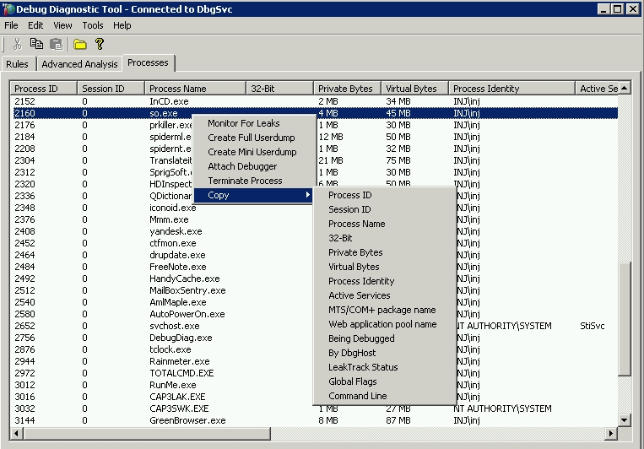Select Monitor For Leaks from context menu
This screenshot has height=449, width=644.
click(x=243, y=123)
